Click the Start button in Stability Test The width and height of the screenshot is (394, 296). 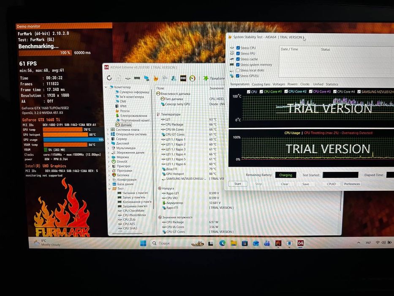click(x=238, y=184)
